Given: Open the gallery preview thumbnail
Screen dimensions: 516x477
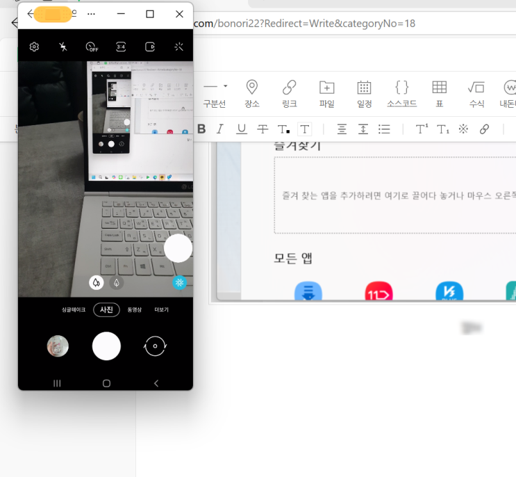Looking at the screenshot, I should click(x=58, y=346).
